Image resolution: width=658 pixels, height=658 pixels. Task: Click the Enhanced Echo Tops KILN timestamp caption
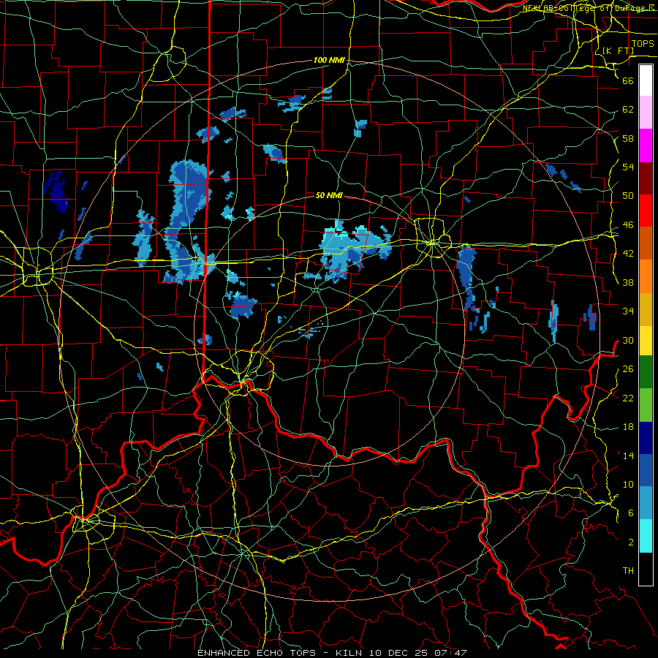click(x=332, y=653)
